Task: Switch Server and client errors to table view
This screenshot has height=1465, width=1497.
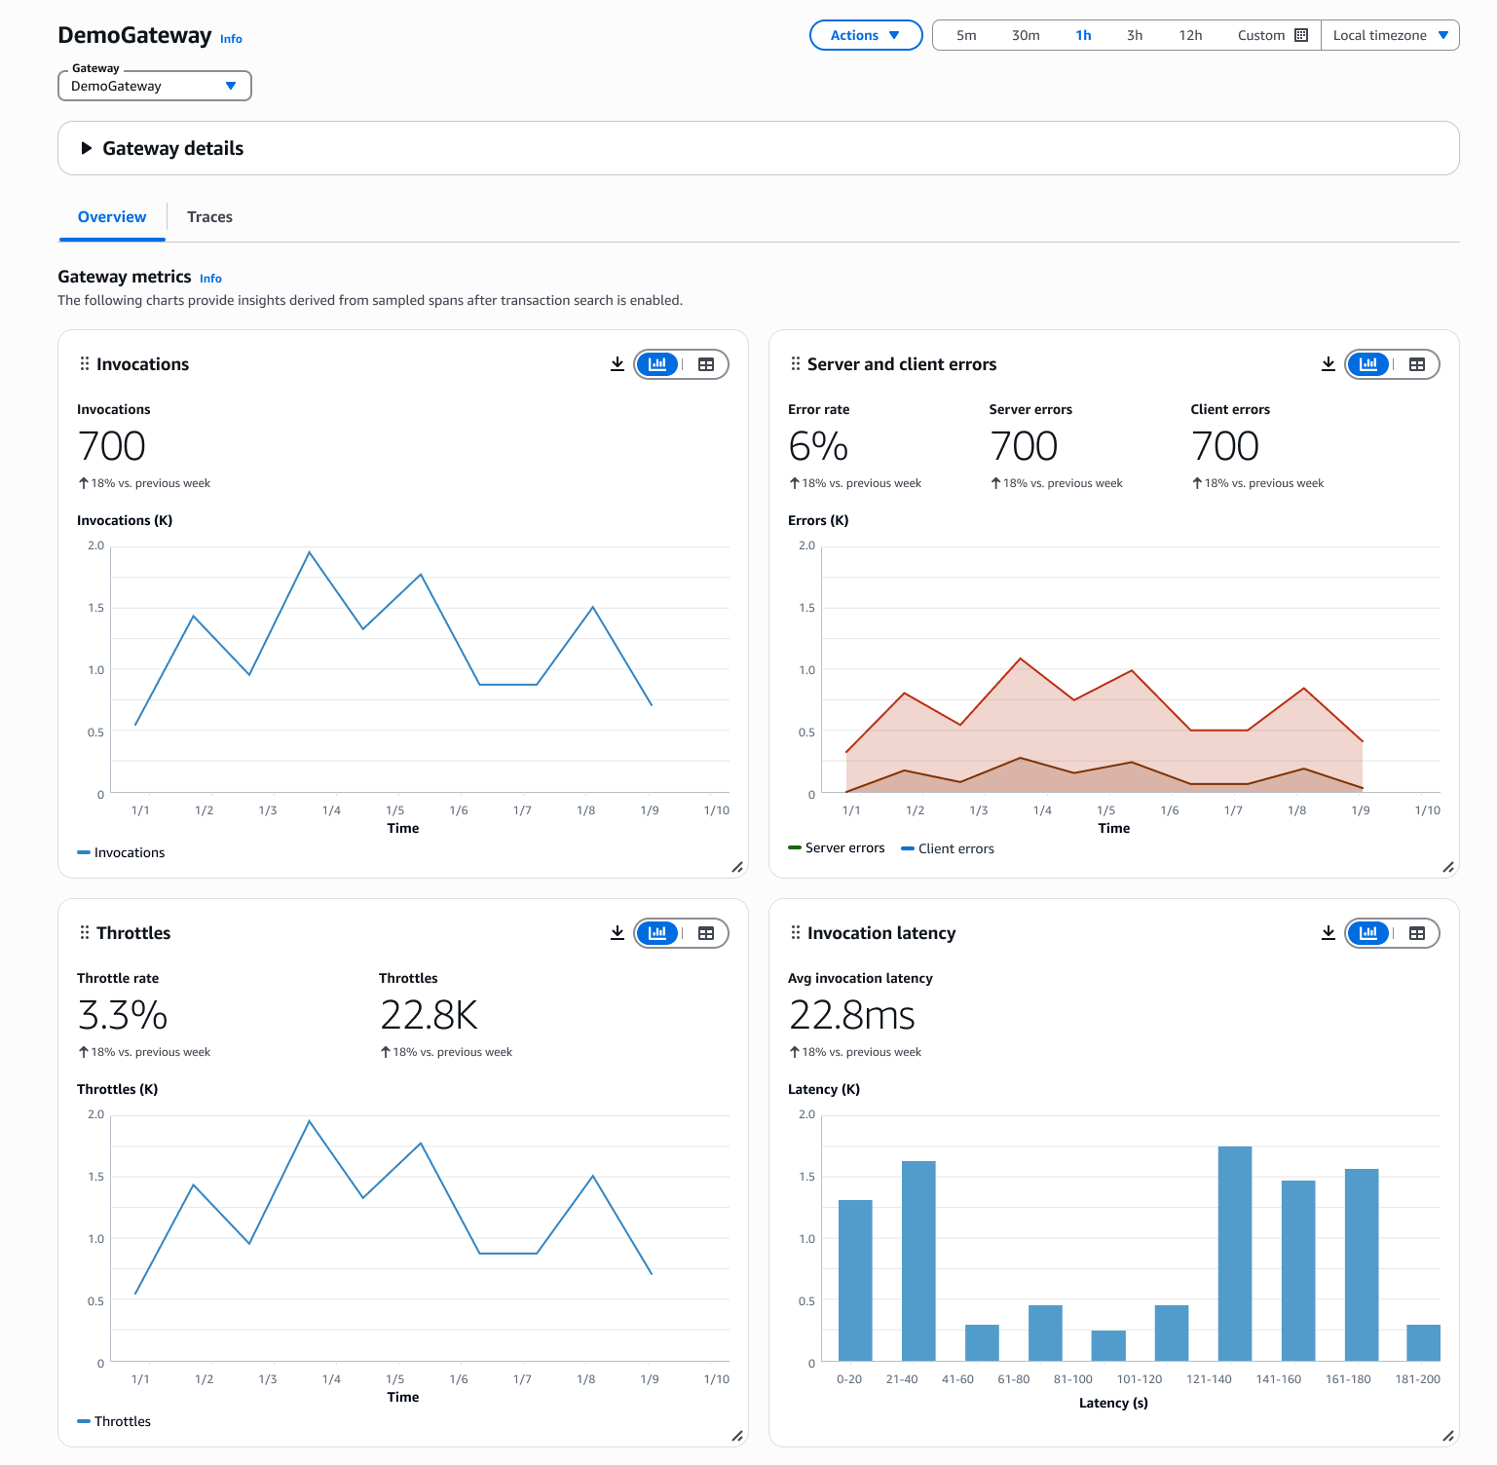Action: pos(1417,364)
